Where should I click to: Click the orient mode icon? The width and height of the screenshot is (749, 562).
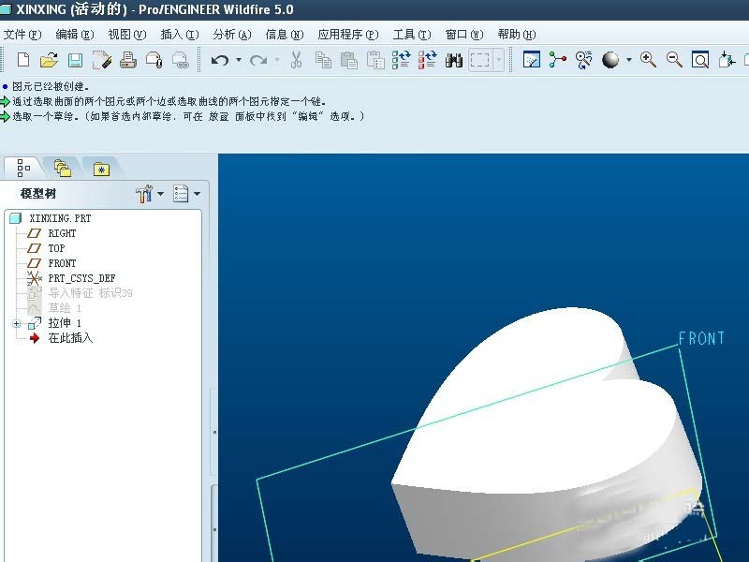click(x=583, y=60)
